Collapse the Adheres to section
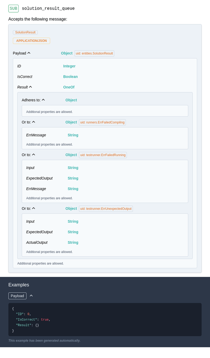The width and height of the screenshot is (210, 358). point(43,100)
